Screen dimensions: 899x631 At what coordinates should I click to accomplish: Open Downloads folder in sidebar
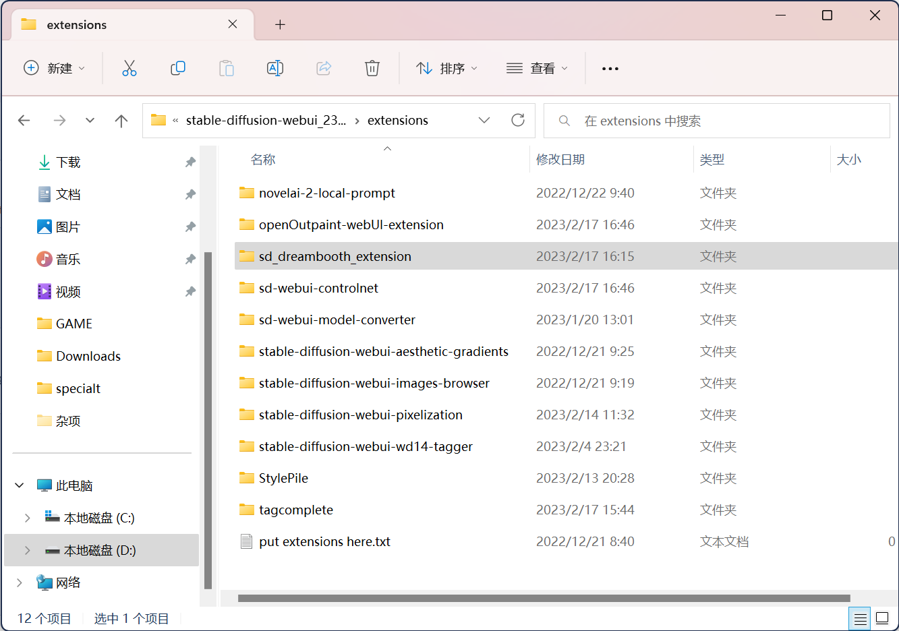[x=88, y=356]
